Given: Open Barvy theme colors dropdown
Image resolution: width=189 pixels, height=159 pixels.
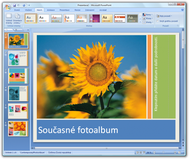Looking at the screenshot, I should pos(147,14).
